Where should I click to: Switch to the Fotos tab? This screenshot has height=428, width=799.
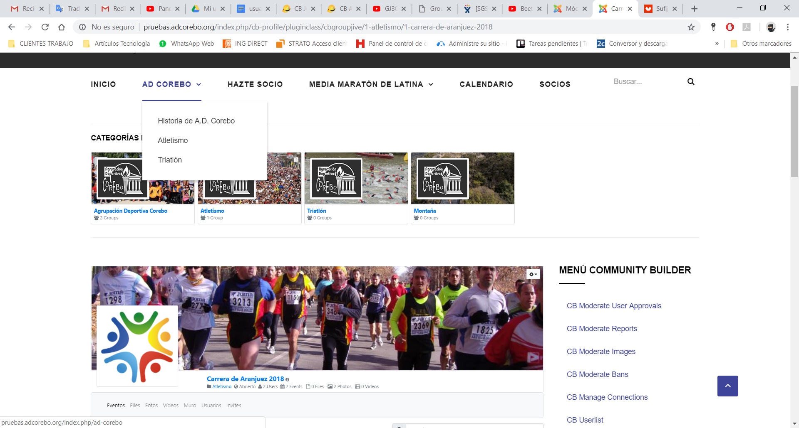(151, 406)
